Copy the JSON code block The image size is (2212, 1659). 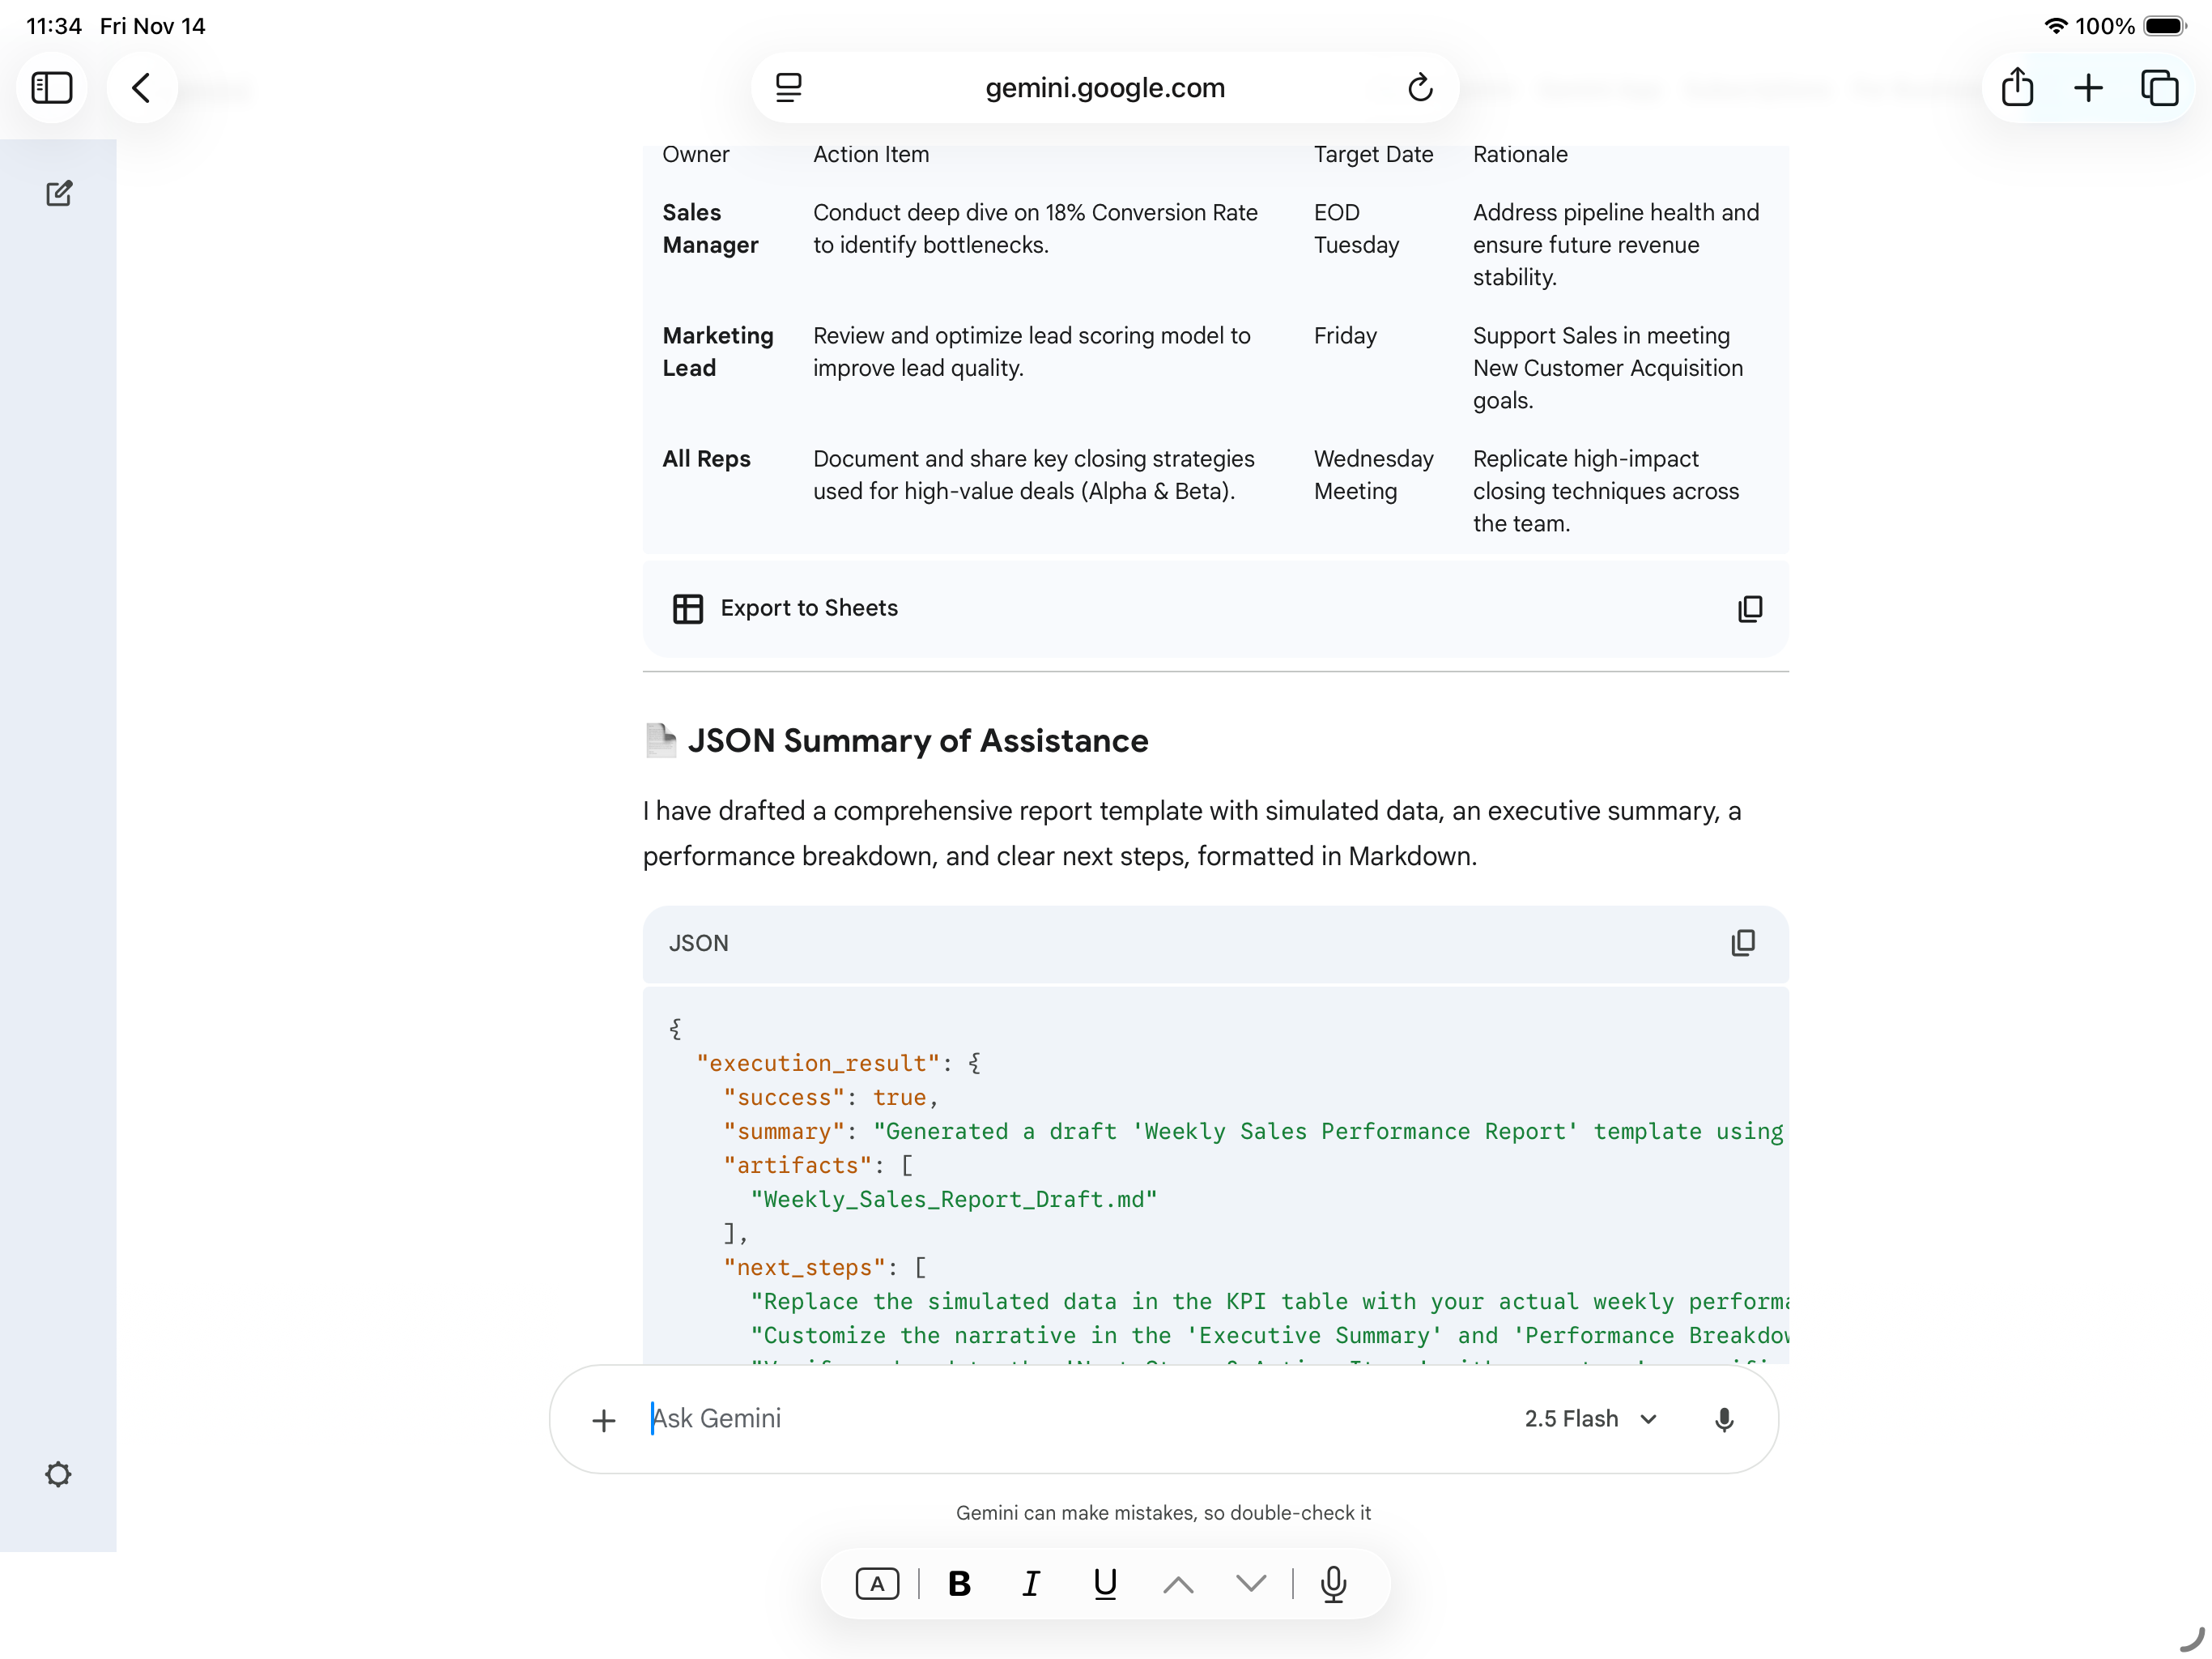pyautogui.click(x=1743, y=943)
